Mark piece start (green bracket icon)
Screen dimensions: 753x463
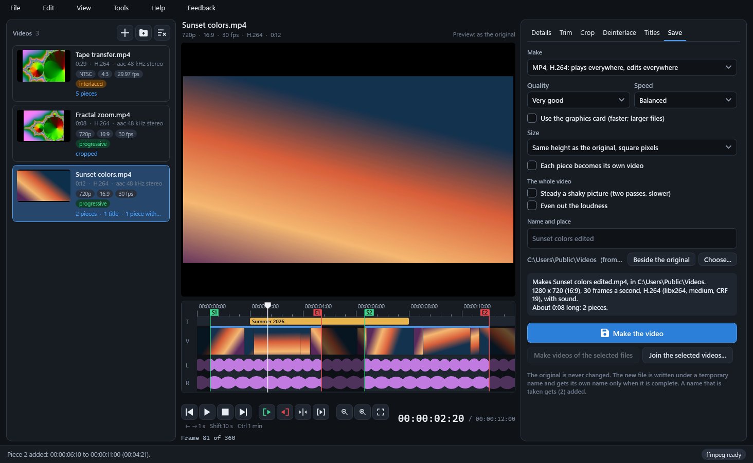click(x=267, y=412)
